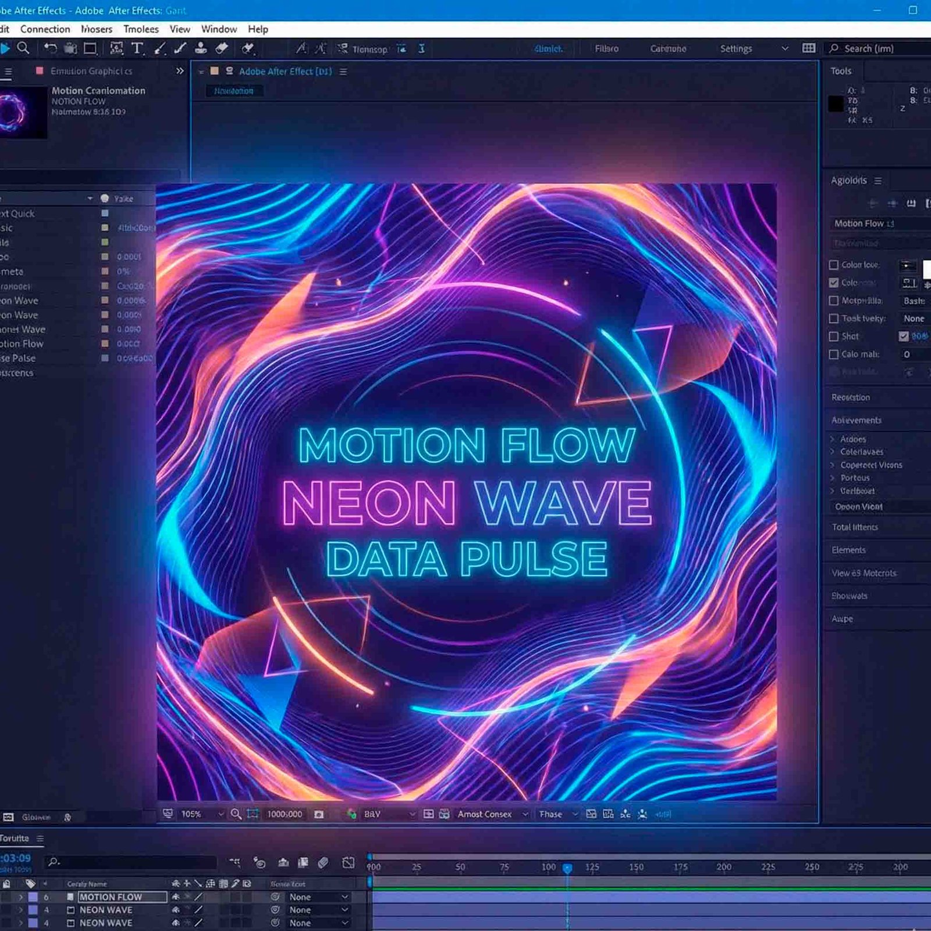The width and height of the screenshot is (931, 931).
Task: Select the Type (T) tool
Action: [x=137, y=48]
